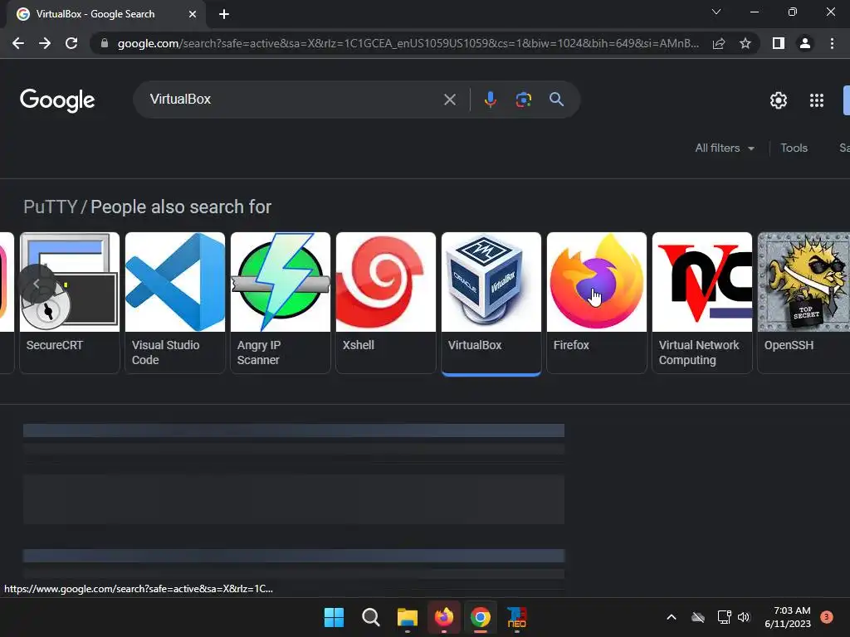Go to Google home via logo
Screen dimensions: 850x637
coord(57,100)
